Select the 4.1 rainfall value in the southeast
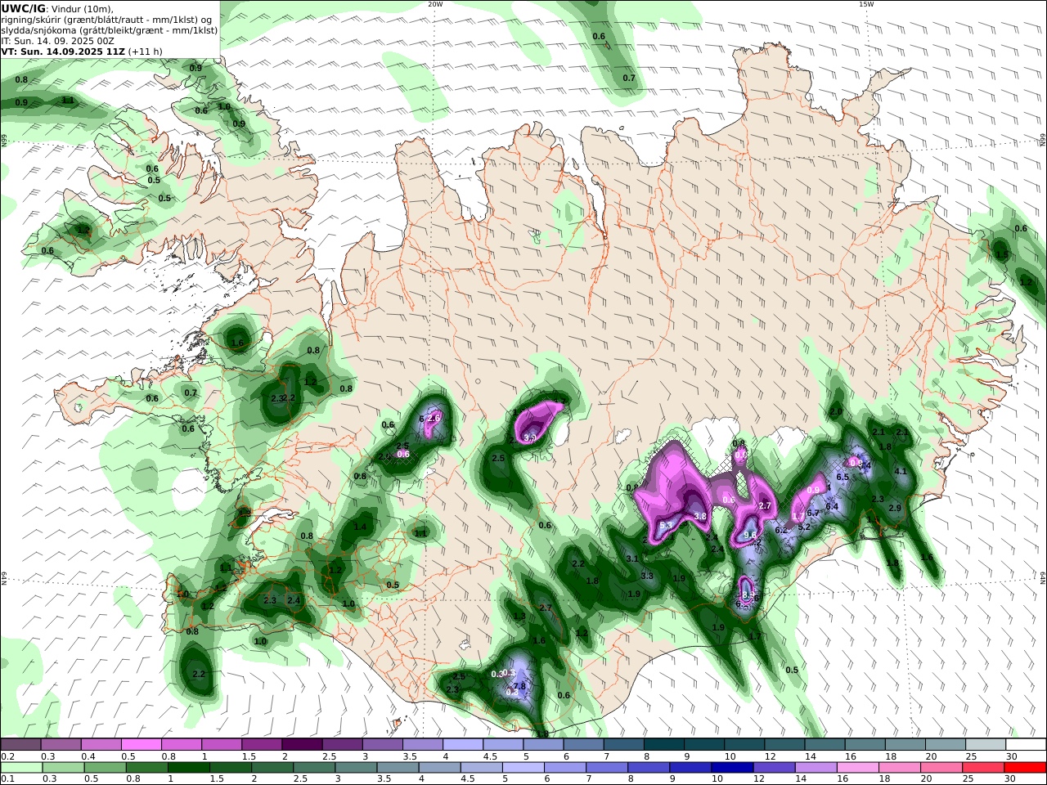Screen dimensions: 1047x785 point(901,471)
